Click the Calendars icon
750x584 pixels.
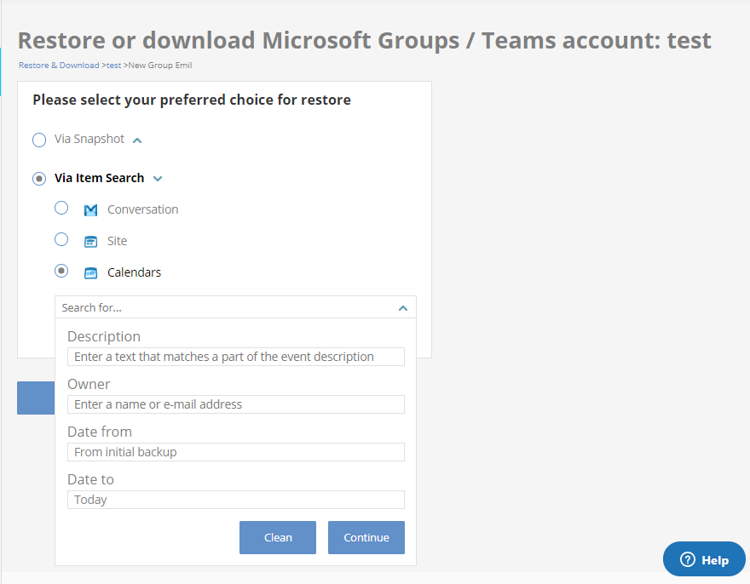tap(90, 273)
